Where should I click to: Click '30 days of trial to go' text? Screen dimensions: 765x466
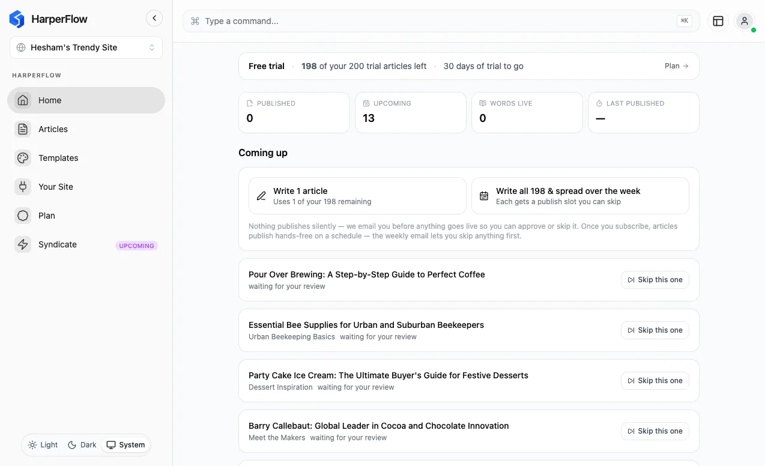click(x=483, y=66)
